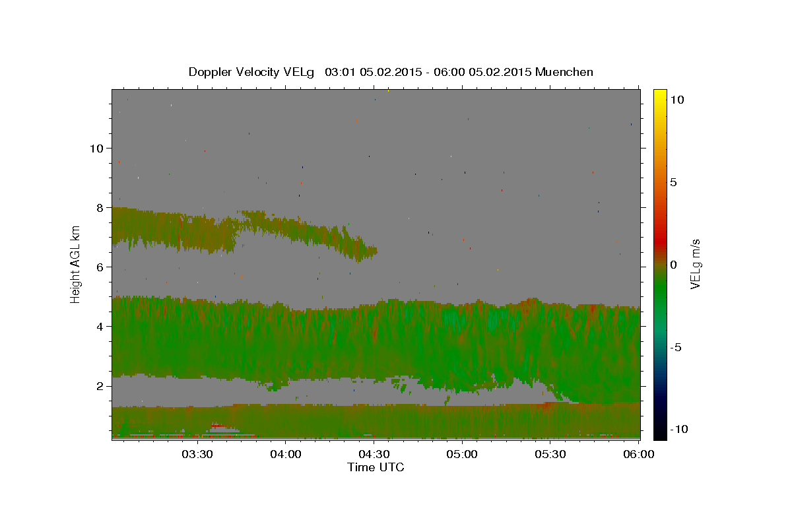Click the "VELg m/s" colorbar label
792x528 pixels.
[695, 264]
